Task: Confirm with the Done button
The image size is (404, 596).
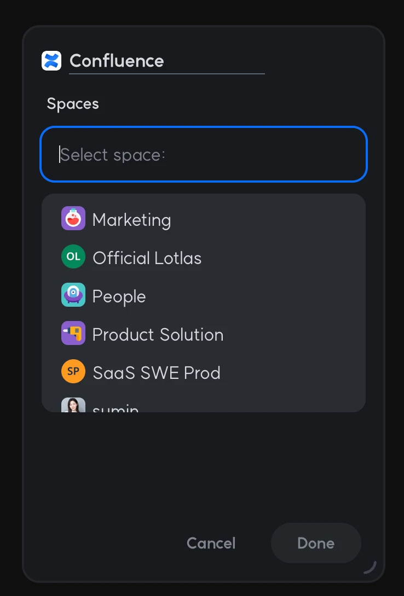Action: coord(316,543)
